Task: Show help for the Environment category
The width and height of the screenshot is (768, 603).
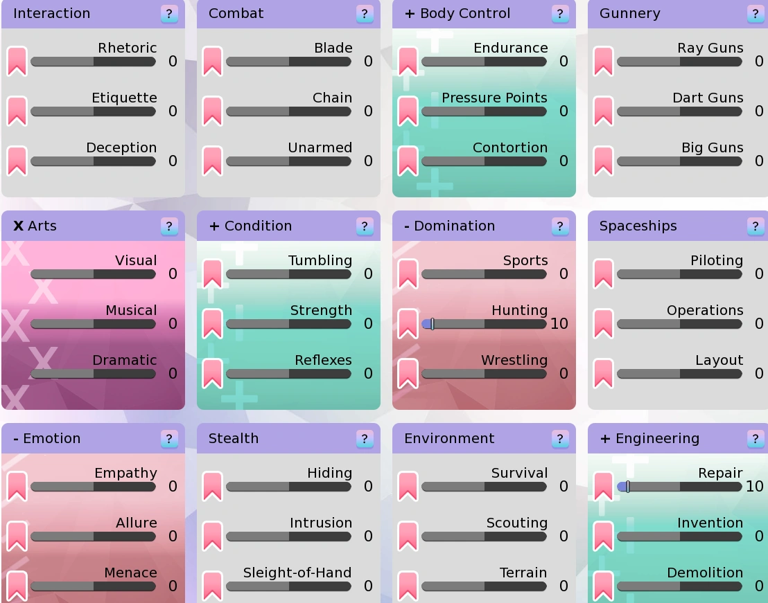Action: click(x=560, y=439)
